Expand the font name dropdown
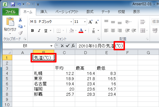 click(71, 22)
